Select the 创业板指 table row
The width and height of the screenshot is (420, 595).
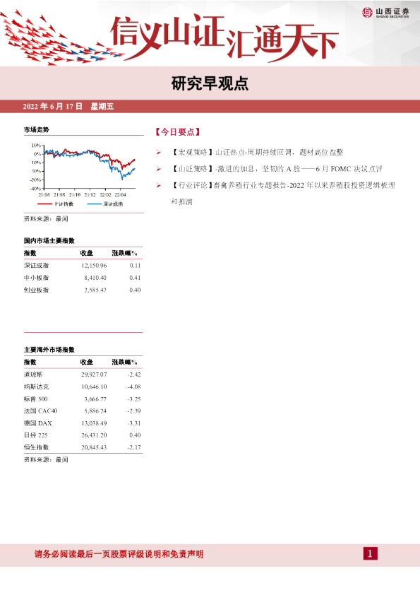pos(83,290)
